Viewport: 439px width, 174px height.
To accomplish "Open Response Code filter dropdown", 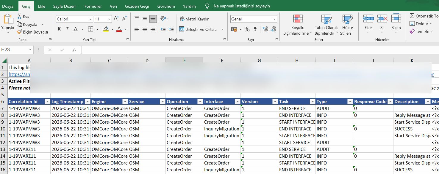I will 390,102.
